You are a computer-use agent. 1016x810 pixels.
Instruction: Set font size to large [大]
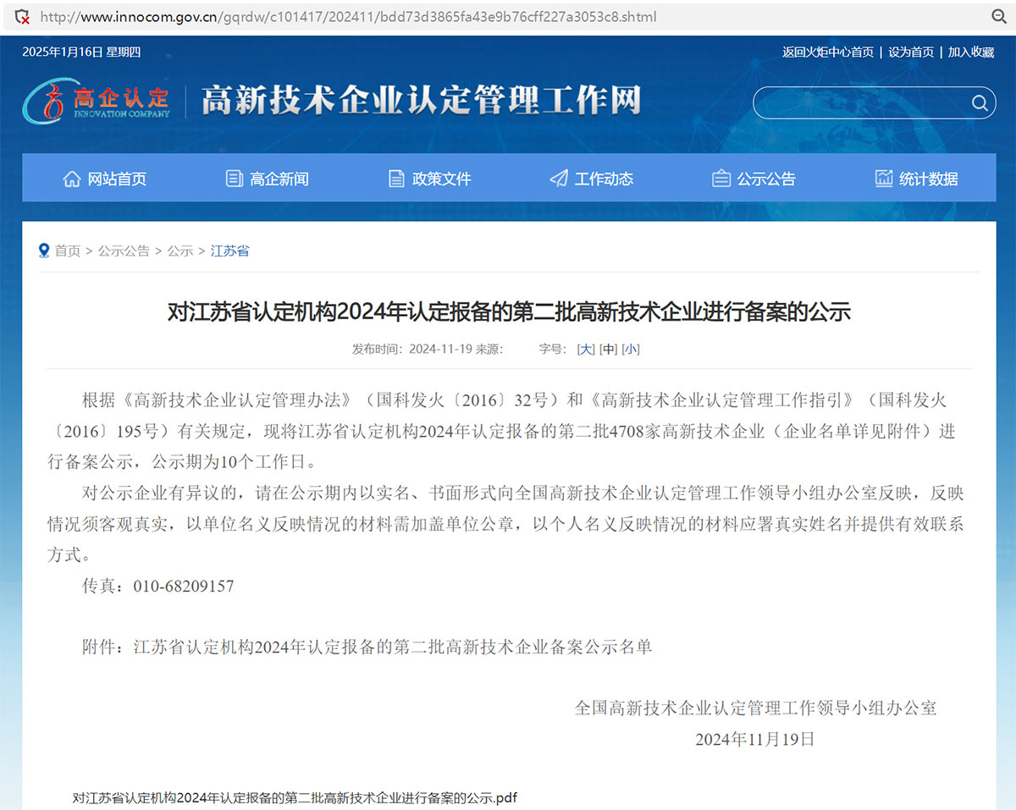click(586, 349)
